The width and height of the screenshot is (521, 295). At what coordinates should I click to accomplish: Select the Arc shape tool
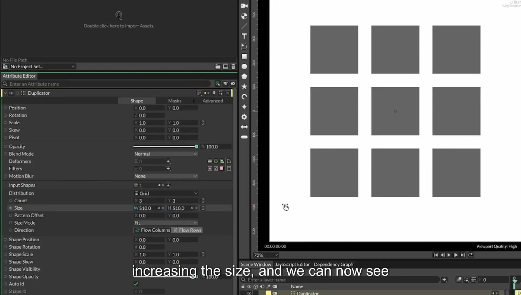click(244, 97)
